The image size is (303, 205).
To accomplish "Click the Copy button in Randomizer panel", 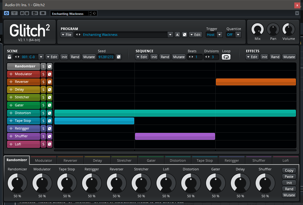I will [289, 170].
